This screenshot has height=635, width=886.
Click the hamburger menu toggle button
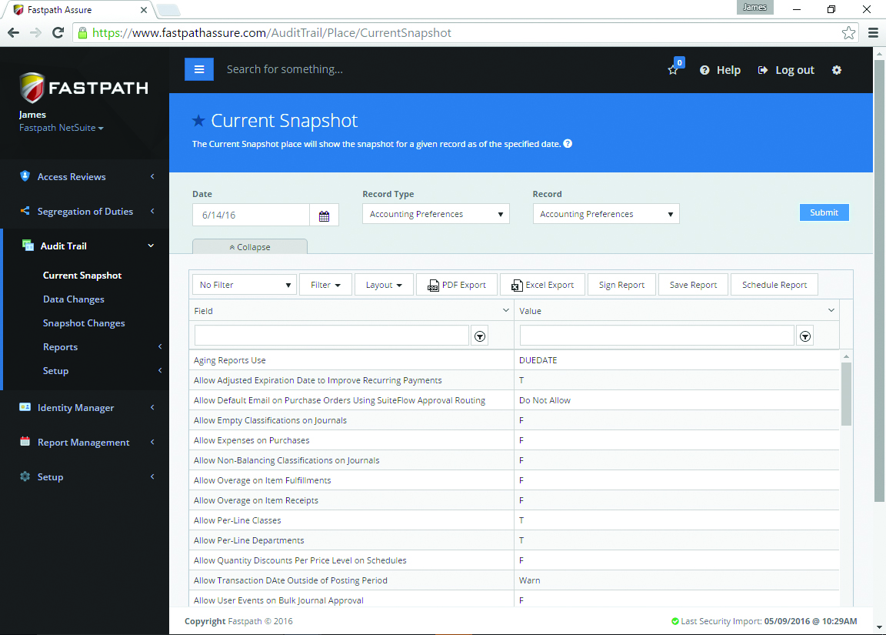click(x=199, y=69)
